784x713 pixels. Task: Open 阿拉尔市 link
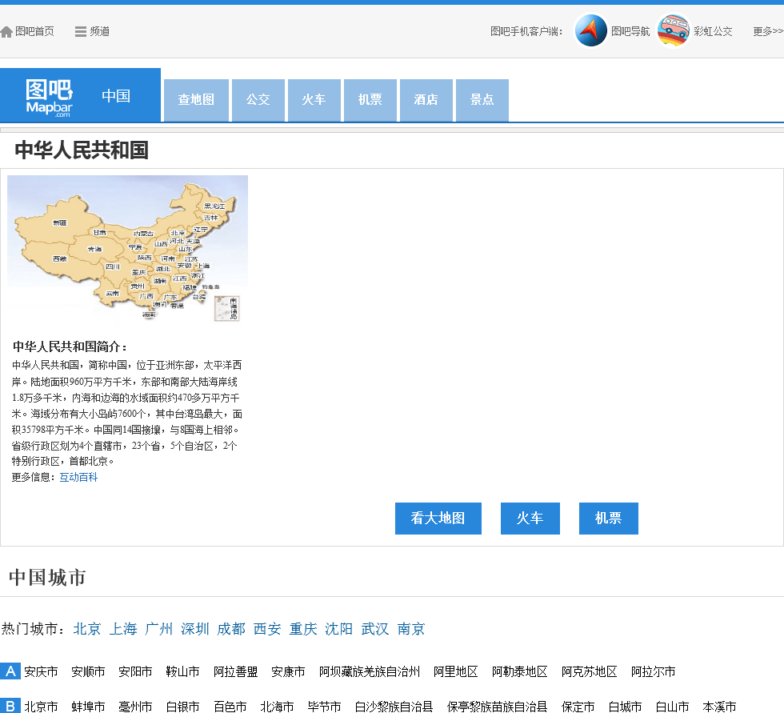click(x=653, y=671)
